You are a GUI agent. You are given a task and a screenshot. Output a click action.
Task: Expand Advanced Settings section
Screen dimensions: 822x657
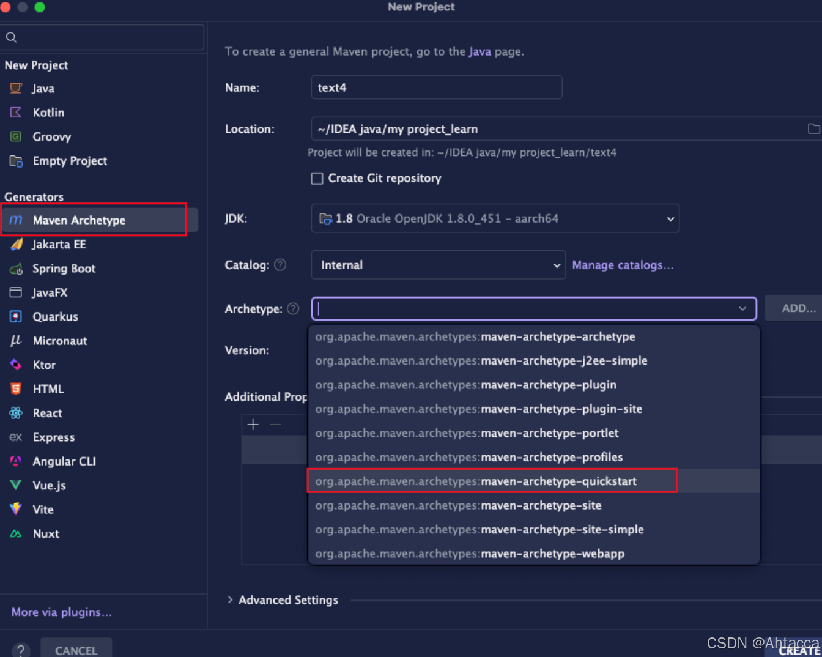pos(230,600)
